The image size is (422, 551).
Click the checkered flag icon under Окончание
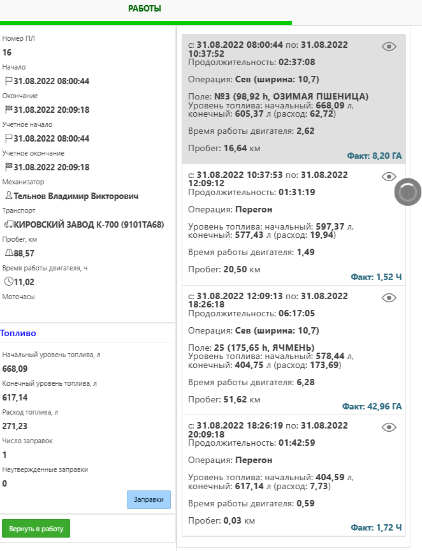[8, 110]
